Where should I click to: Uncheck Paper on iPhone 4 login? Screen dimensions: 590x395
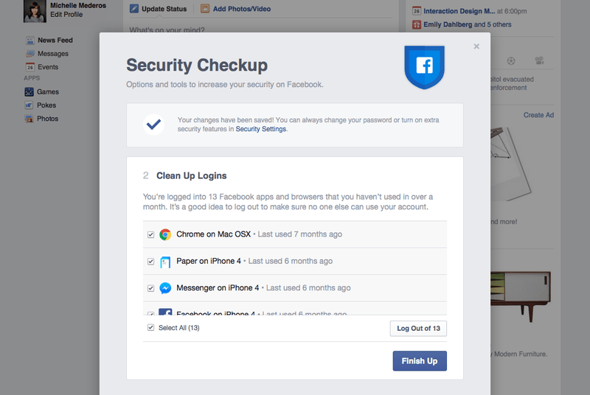click(150, 262)
